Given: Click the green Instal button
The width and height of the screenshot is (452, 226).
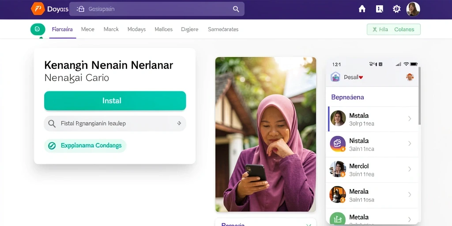Looking at the screenshot, I should pos(115,101).
